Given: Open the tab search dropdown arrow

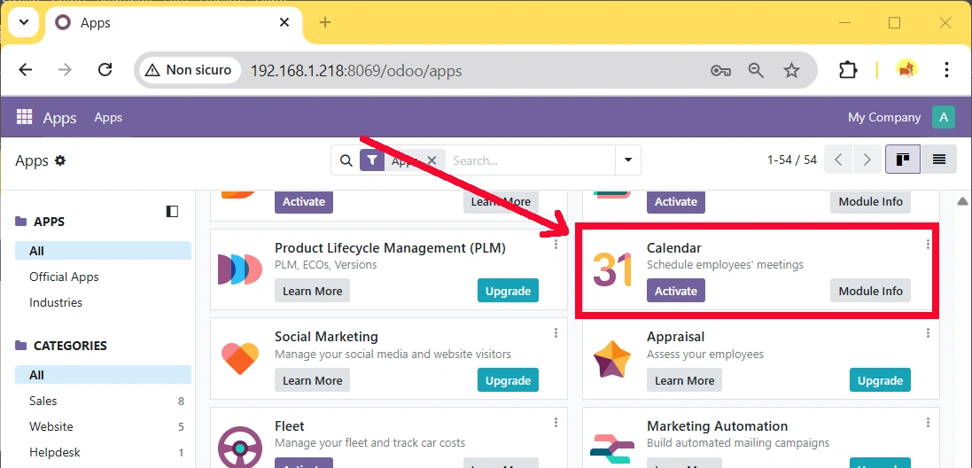Looking at the screenshot, I should tap(24, 23).
